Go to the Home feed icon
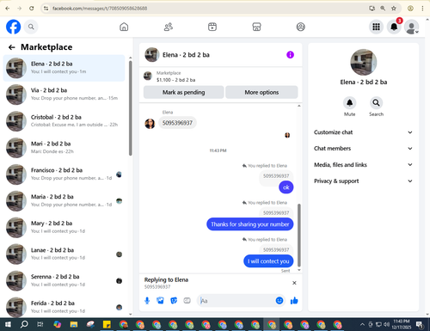Screen dimensions: 430x331 124,27
